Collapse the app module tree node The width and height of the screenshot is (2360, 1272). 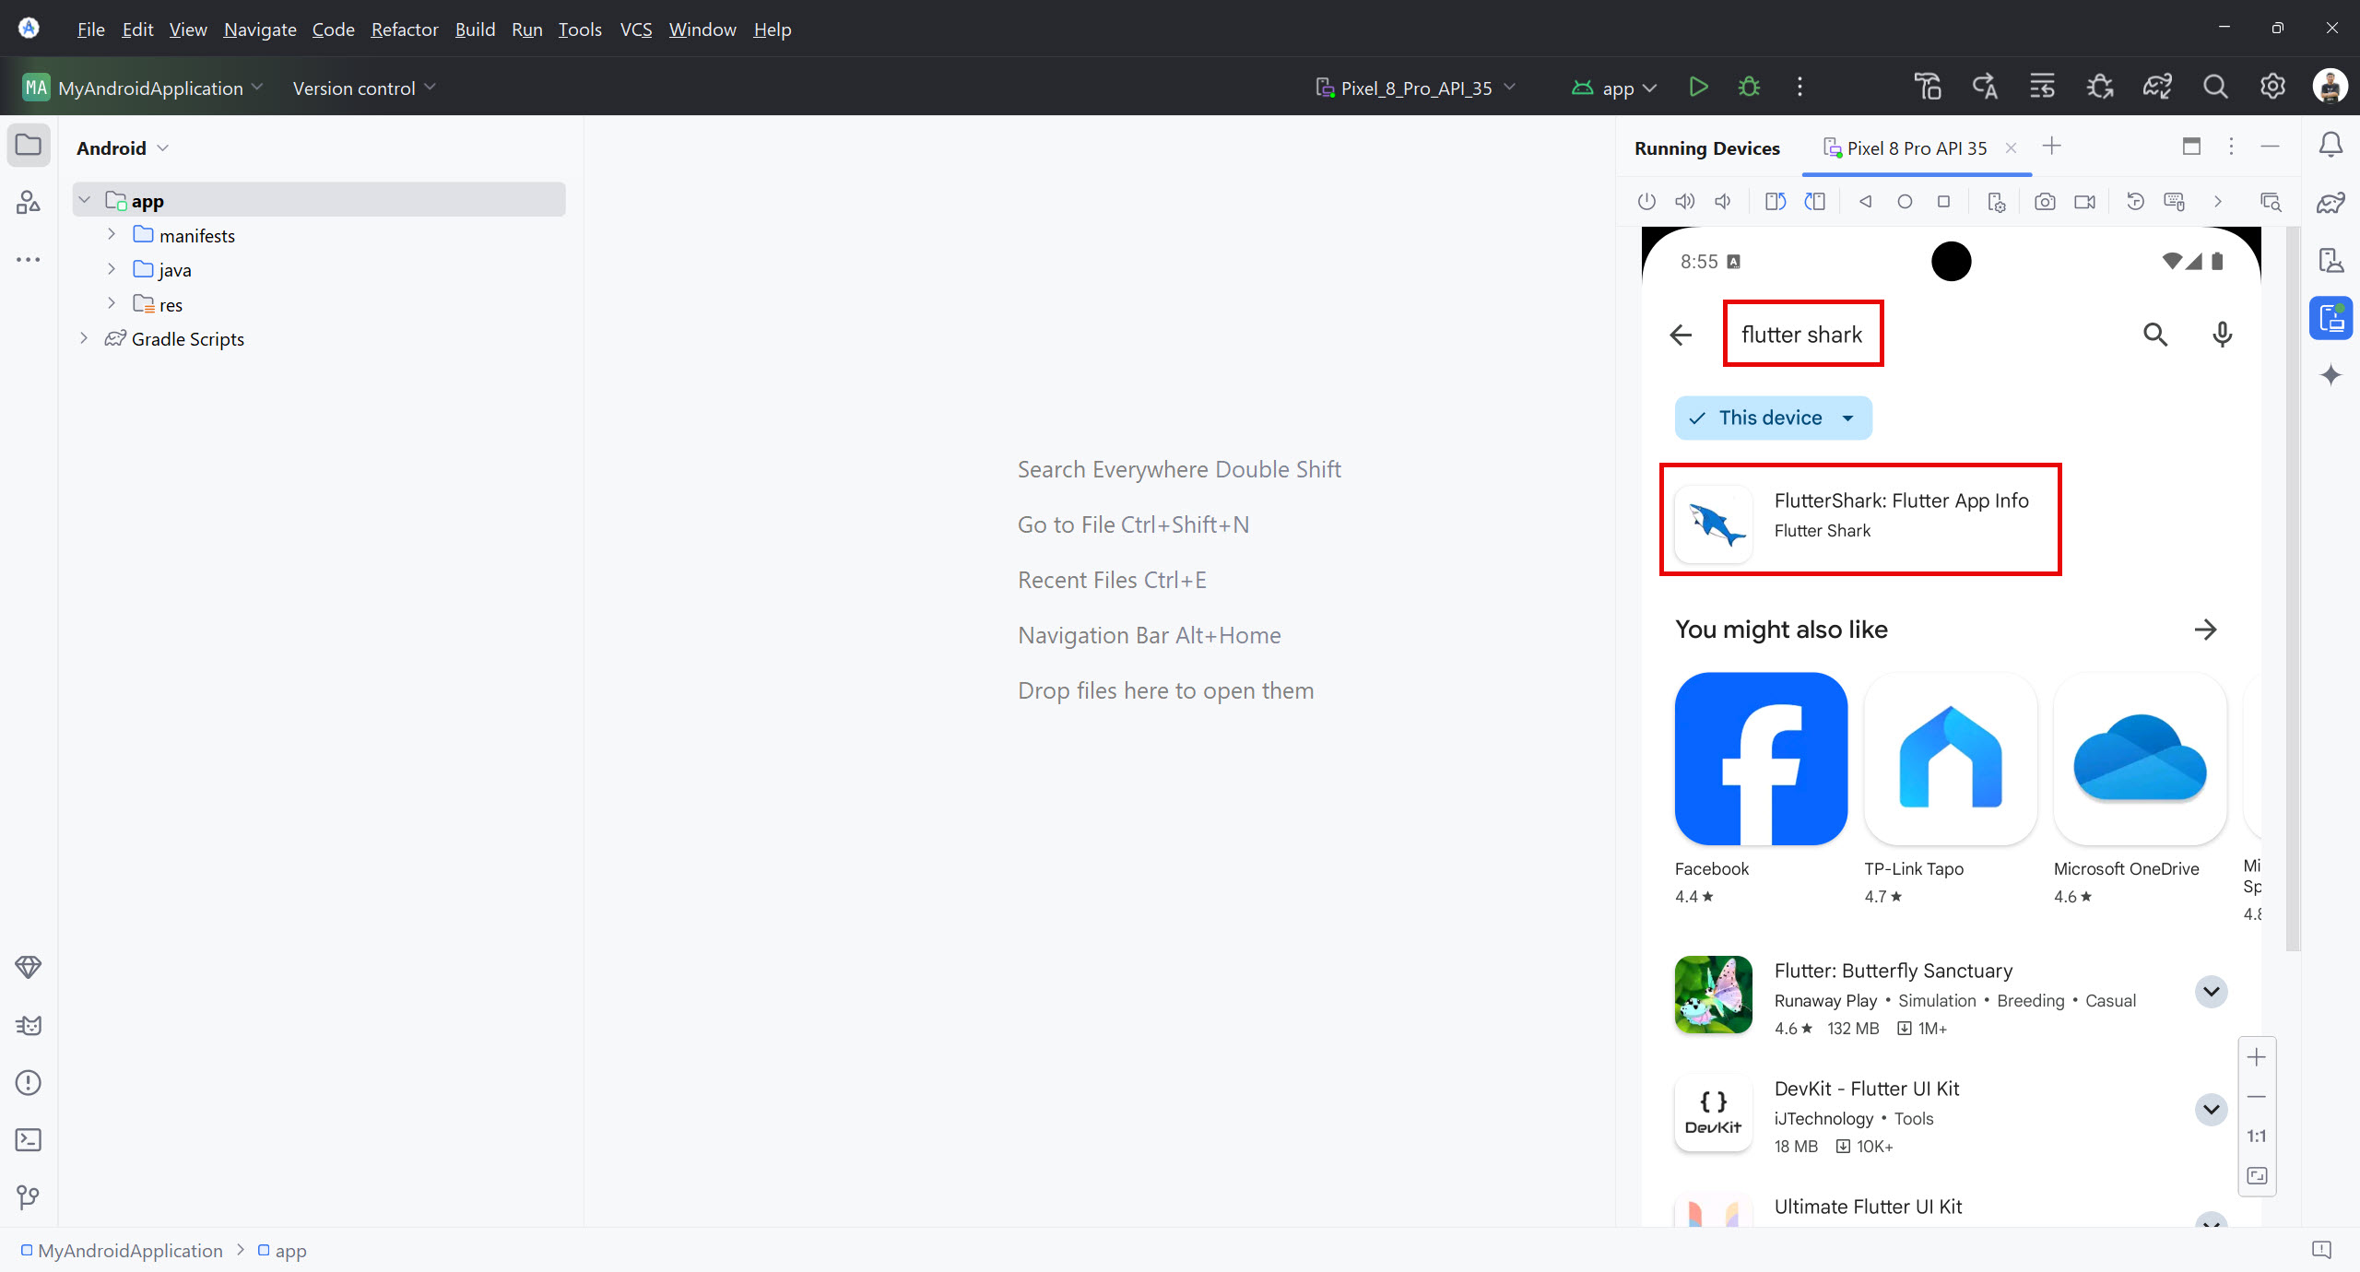pyautogui.click(x=85, y=200)
